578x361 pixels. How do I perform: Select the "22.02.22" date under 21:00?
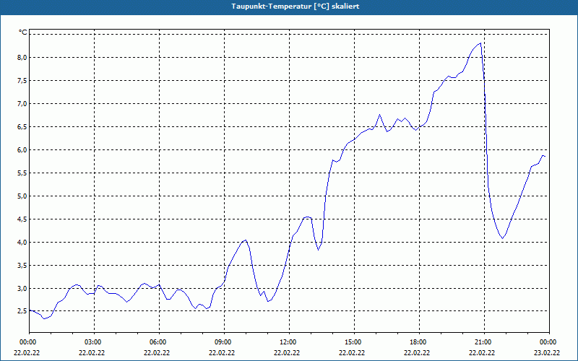tap(482, 352)
